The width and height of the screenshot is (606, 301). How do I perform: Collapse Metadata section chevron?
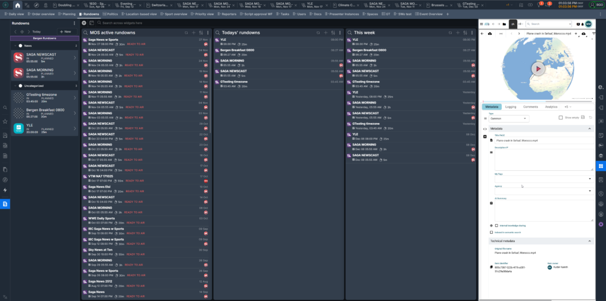590,128
